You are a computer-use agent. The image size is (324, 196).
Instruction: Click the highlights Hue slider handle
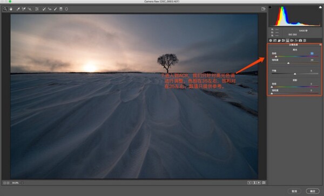point(276,57)
